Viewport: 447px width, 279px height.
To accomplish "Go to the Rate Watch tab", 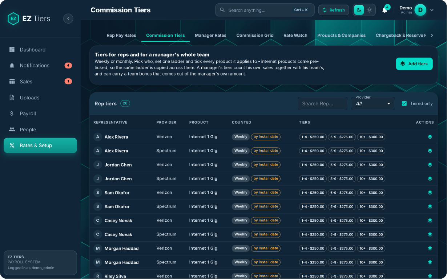I will click(x=295, y=35).
